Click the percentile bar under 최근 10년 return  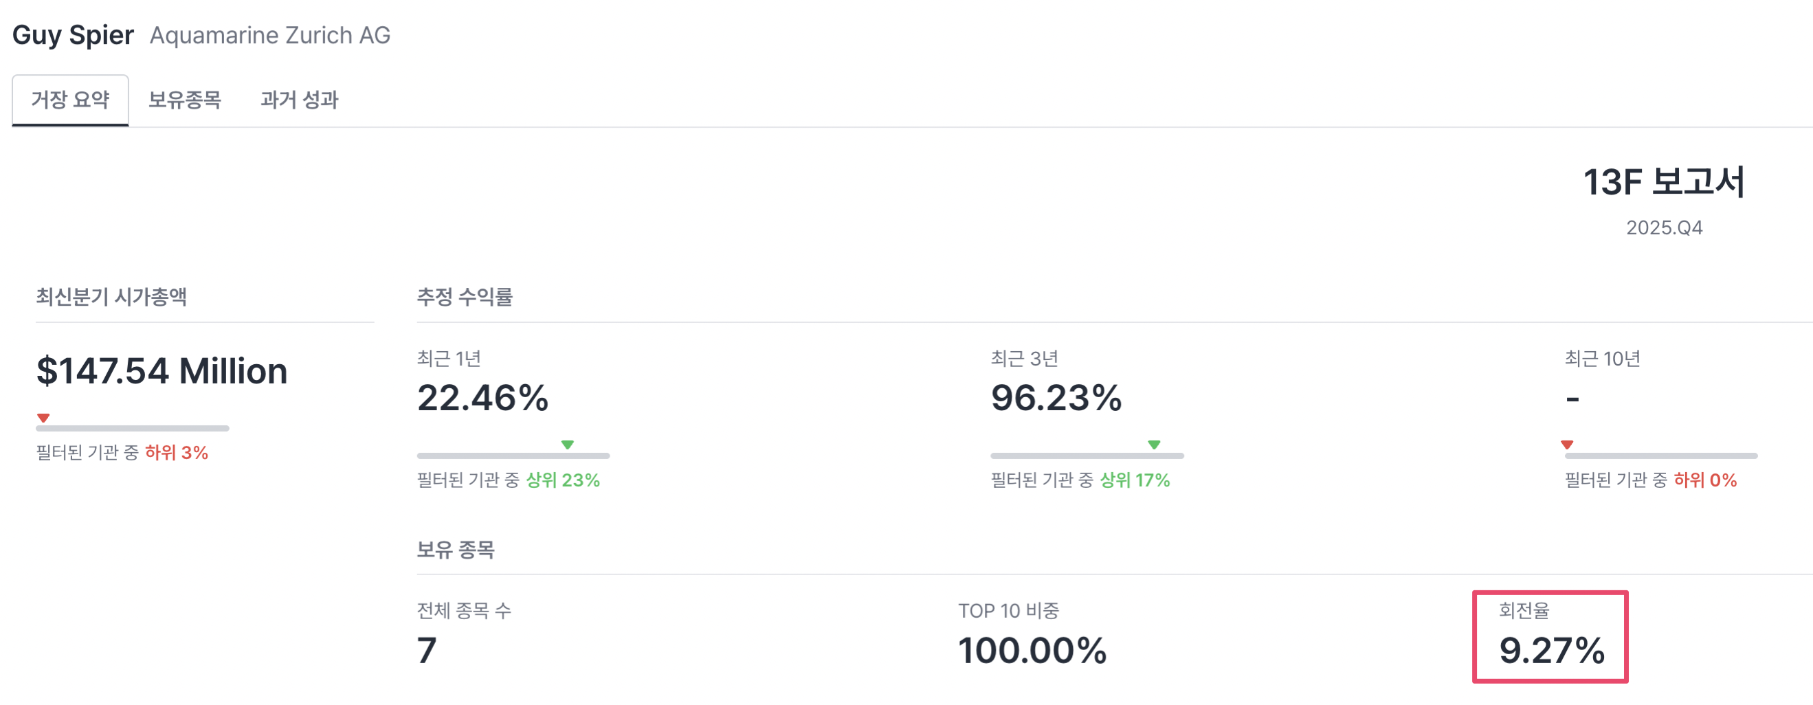pos(1660,456)
